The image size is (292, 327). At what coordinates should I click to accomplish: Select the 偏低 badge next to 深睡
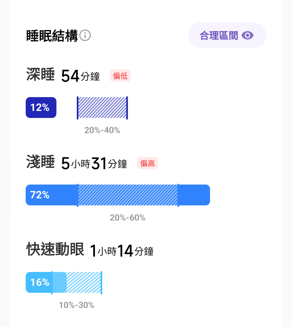click(120, 76)
